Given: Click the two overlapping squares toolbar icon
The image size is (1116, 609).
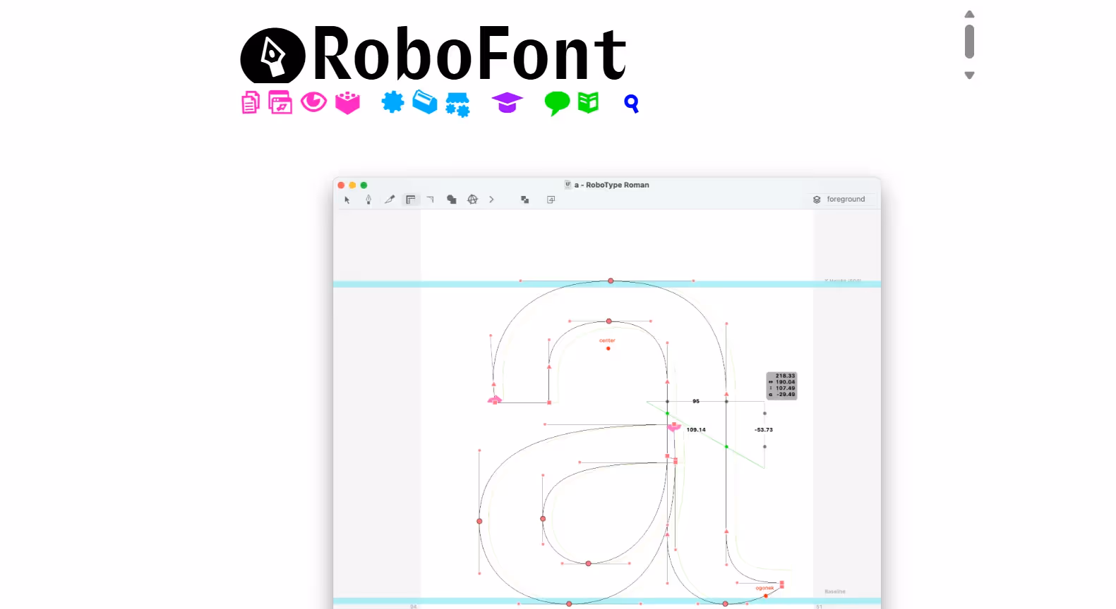Looking at the screenshot, I should click(x=524, y=200).
